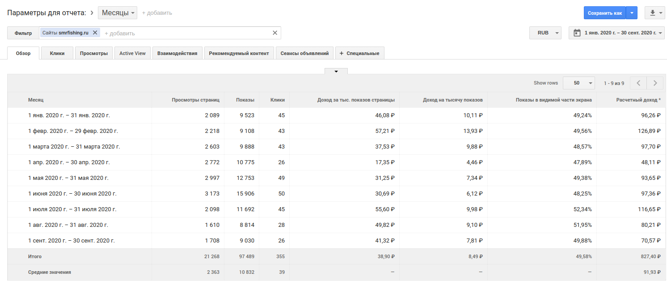This screenshot has height=281, width=667.
Task: Go to previous page of results
Action: coord(638,83)
